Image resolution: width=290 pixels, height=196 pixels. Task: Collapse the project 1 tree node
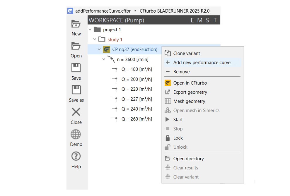point(90,30)
